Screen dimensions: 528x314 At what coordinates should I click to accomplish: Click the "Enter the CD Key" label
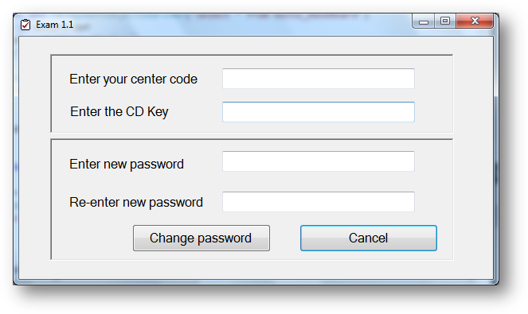[x=119, y=112]
